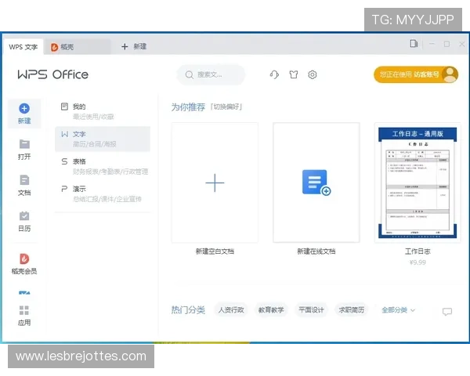Open the 日历 calendar sidebar icon

click(x=24, y=216)
